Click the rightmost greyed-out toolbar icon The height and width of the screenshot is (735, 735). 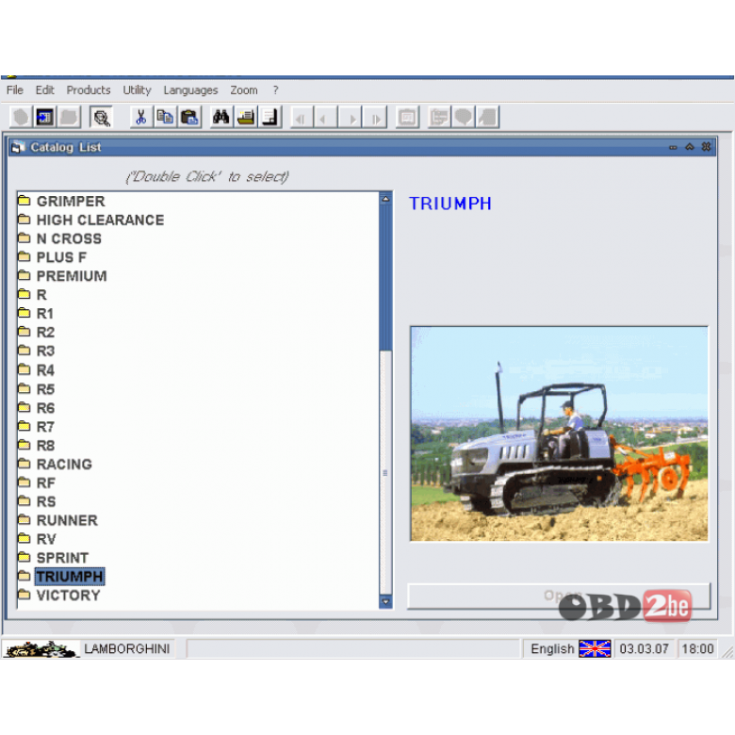point(487,117)
